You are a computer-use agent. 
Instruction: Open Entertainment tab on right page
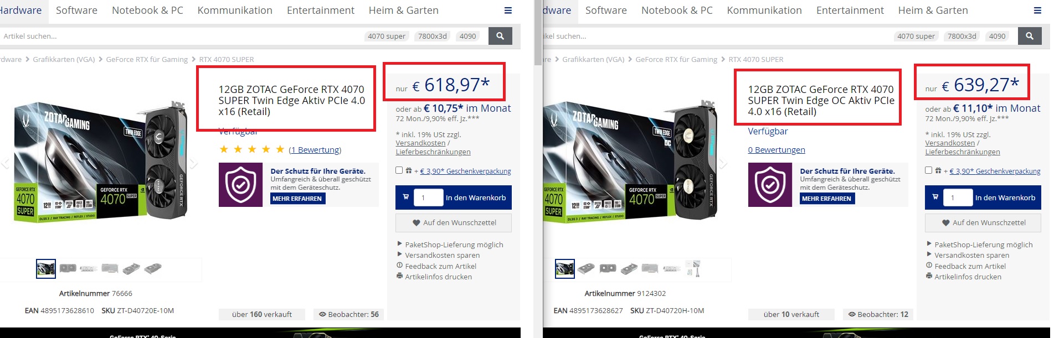[850, 11]
